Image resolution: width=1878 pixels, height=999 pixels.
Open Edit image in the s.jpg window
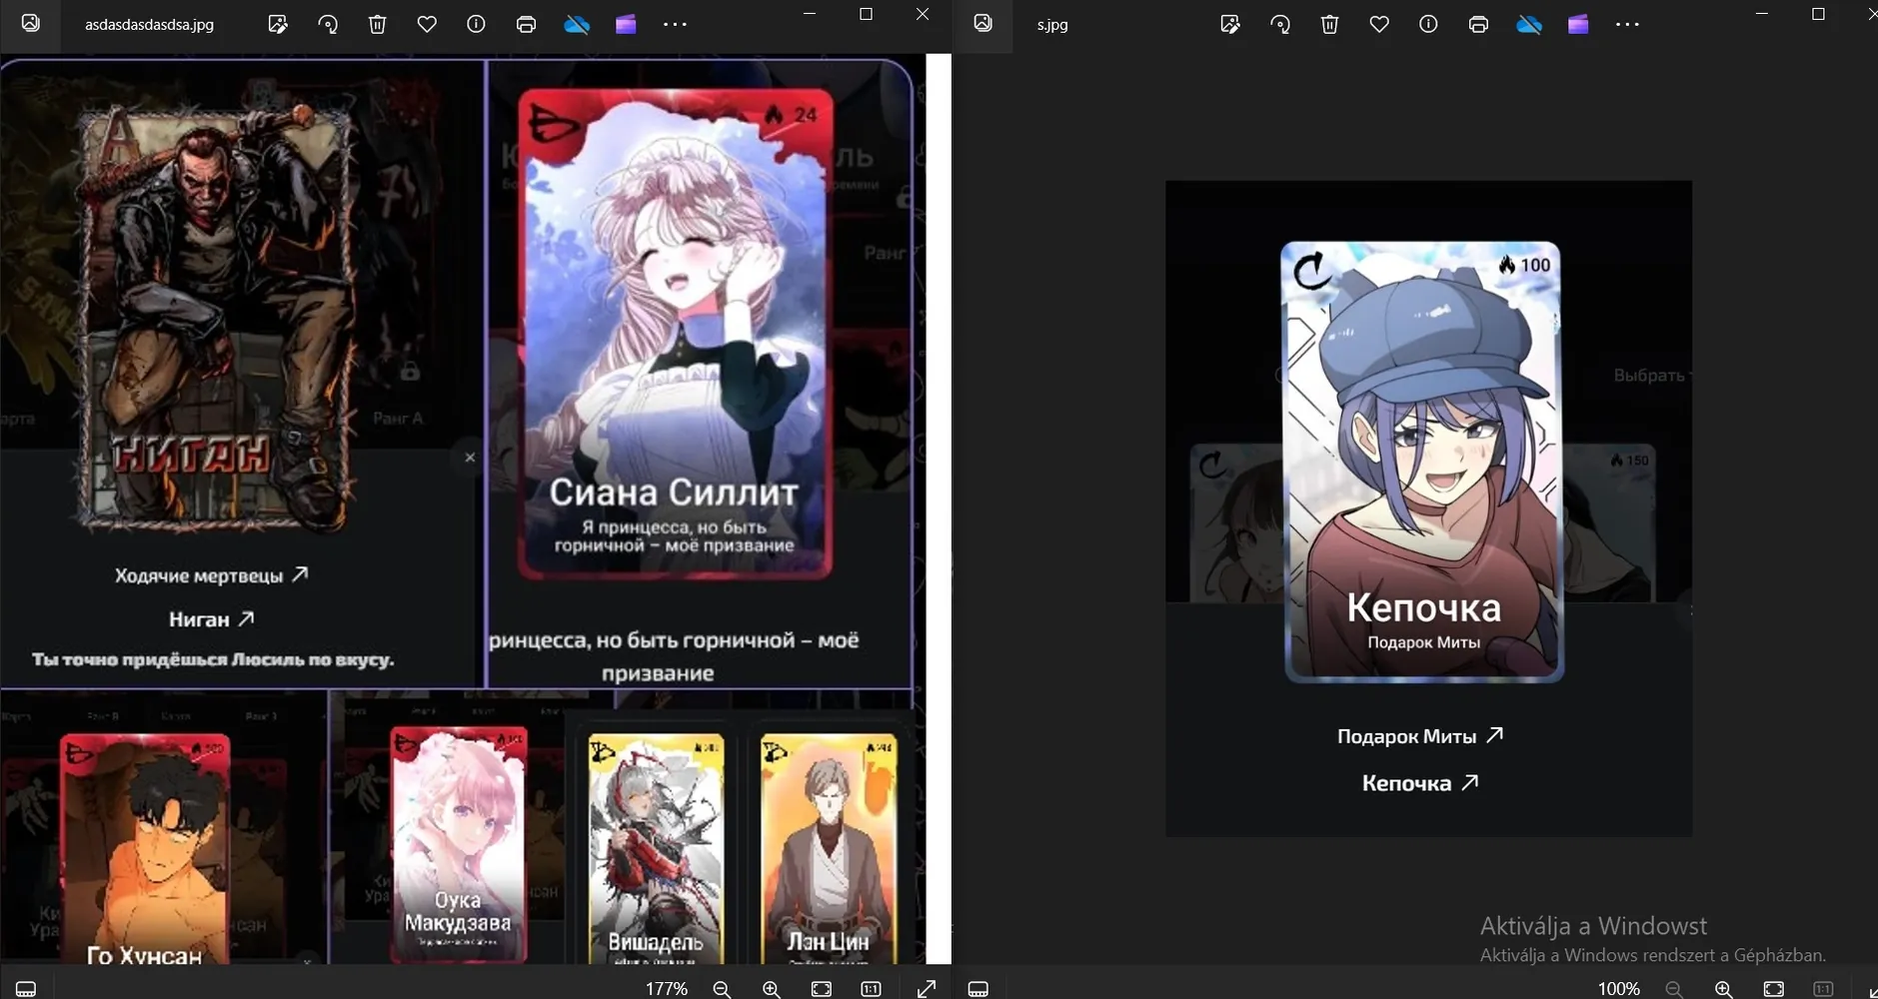click(1230, 24)
